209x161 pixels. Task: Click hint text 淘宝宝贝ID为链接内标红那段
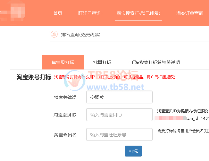point(182,111)
